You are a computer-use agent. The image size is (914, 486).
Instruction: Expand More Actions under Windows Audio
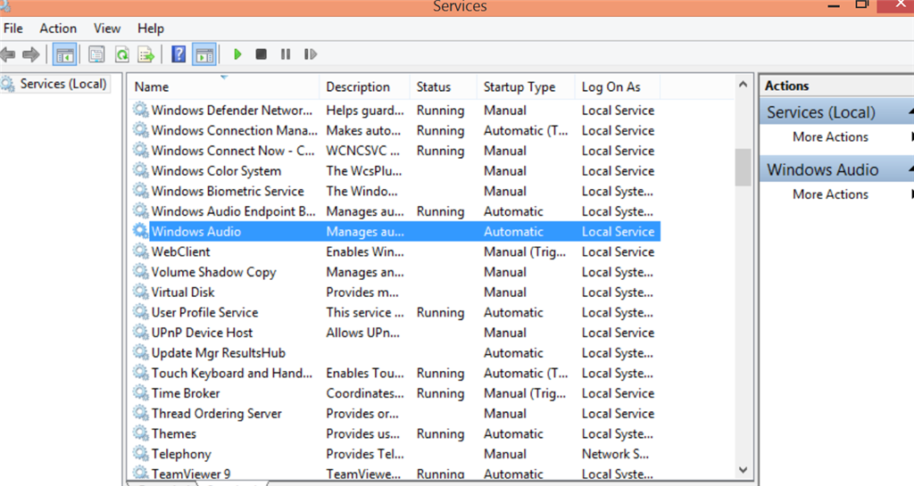pos(830,194)
